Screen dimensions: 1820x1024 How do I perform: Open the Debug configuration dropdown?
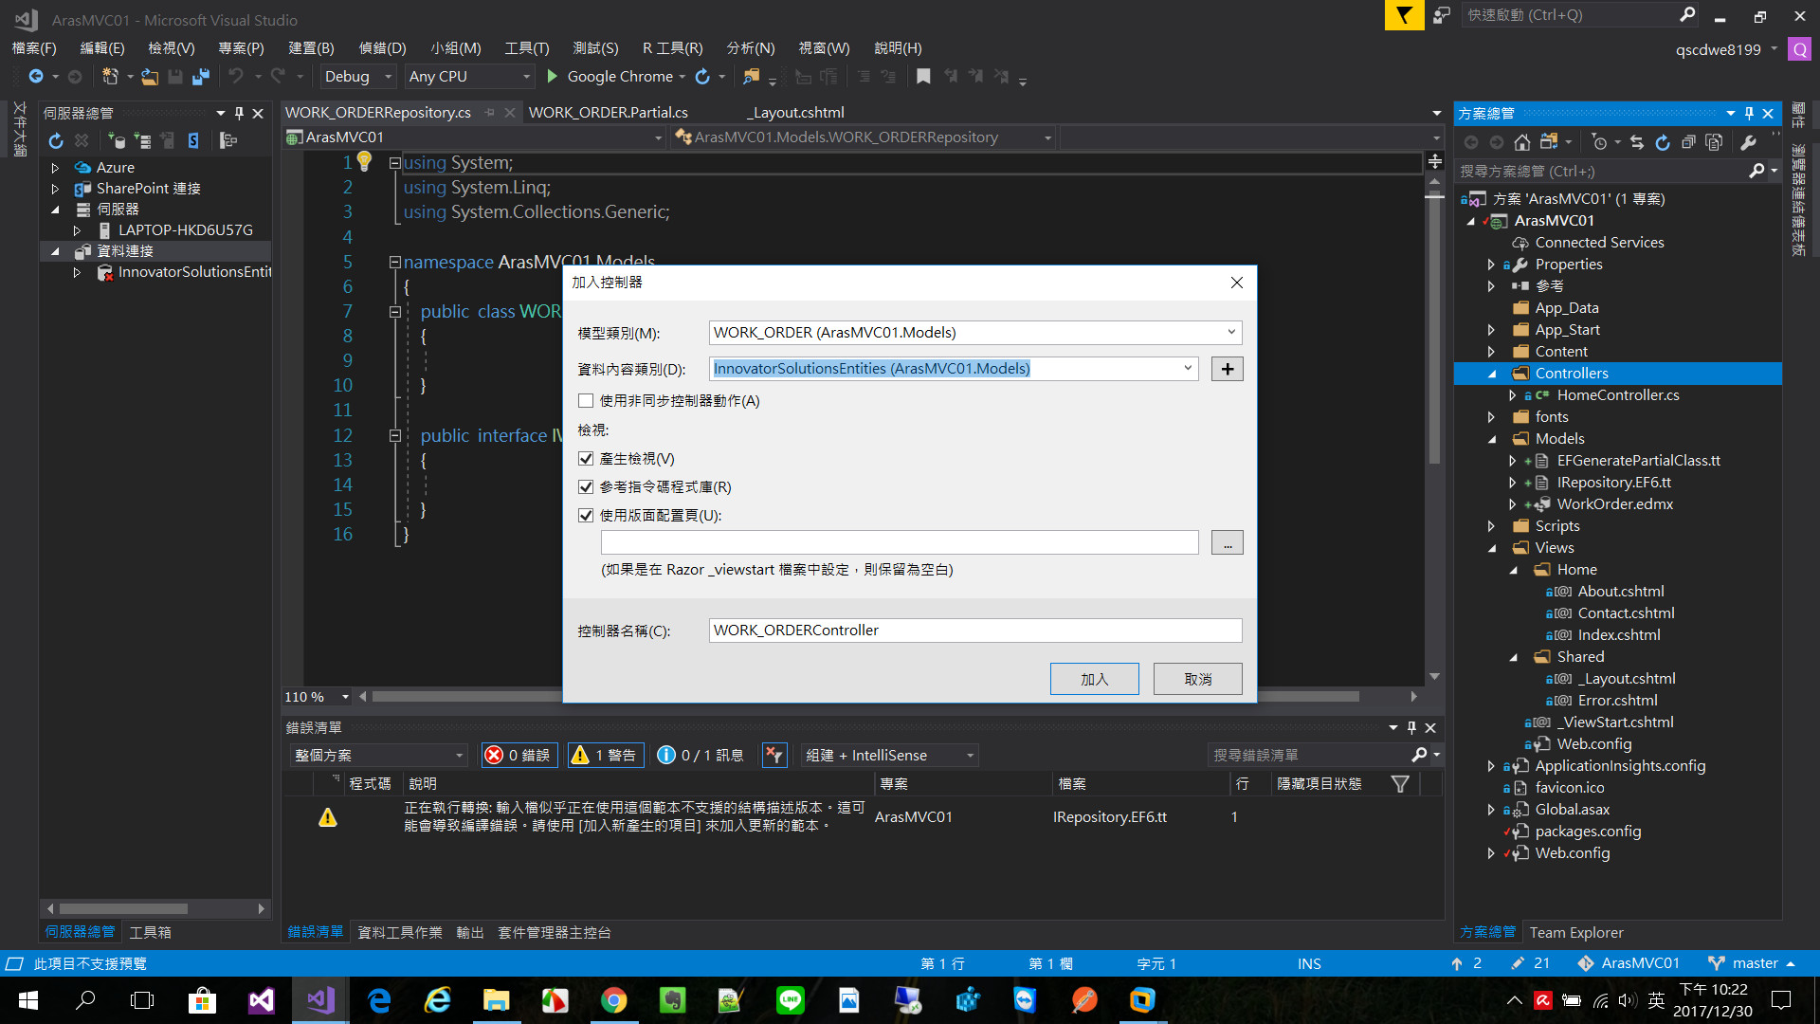tap(388, 77)
